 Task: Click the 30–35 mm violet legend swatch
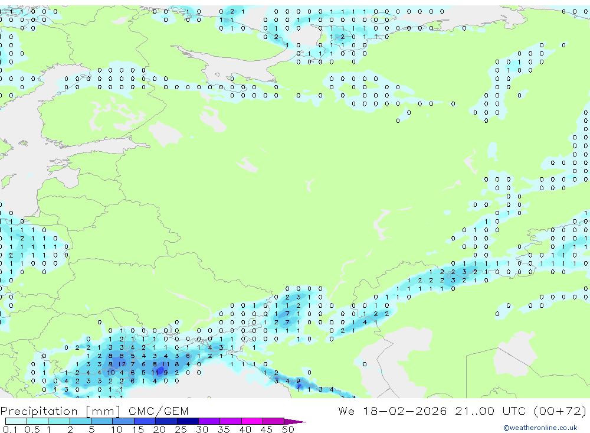[x=209, y=421]
